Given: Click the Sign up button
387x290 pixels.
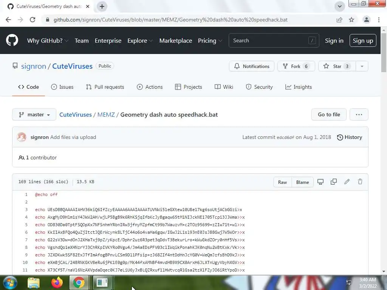Looking at the screenshot, I should [x=363, y=41].
